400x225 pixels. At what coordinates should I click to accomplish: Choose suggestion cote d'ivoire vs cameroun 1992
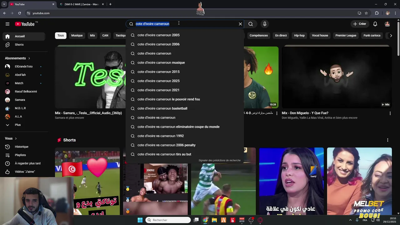coord(185,136)
